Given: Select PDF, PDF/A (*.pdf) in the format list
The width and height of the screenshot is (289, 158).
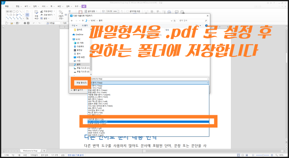Looking at the screenshot, I should pos(148,122).
